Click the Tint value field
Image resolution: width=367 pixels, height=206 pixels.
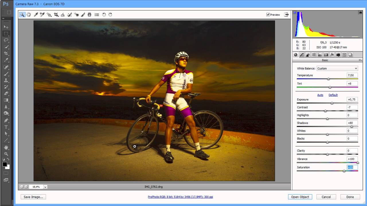[352, 84]
